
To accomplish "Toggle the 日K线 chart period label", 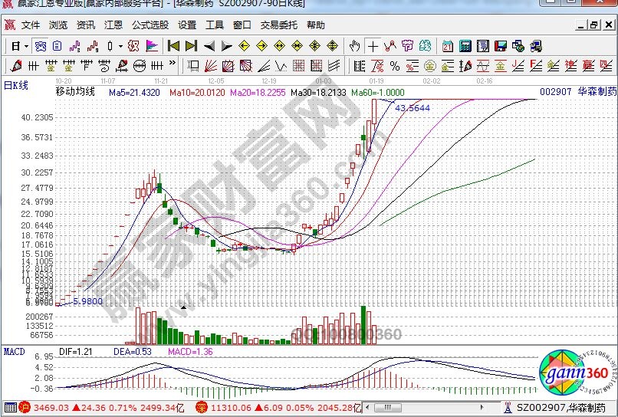I will (15, 85).
